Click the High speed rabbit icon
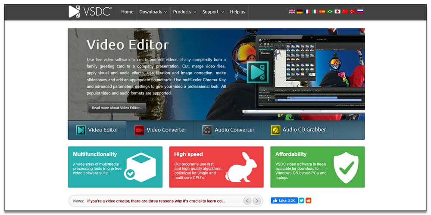Screen dimensions: 431x215 tap(241, 167)
